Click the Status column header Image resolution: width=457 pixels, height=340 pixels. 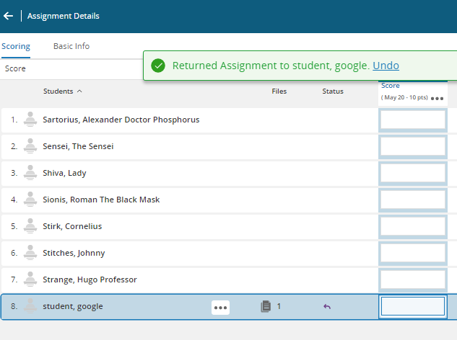333,91
